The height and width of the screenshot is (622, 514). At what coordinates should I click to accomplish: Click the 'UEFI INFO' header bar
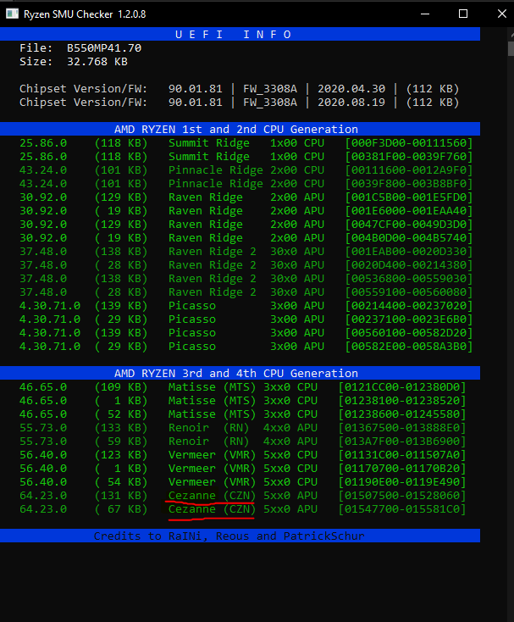(x=240, y=34)
